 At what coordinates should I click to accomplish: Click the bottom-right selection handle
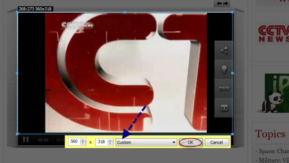tap(233, 134)
